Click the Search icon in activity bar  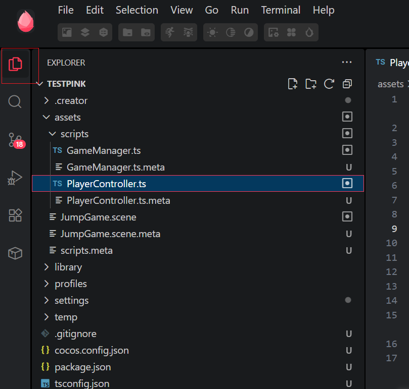click(x=15, y=102)
